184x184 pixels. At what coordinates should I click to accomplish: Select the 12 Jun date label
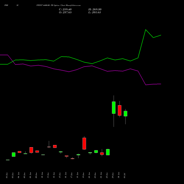tap(54, 175)
